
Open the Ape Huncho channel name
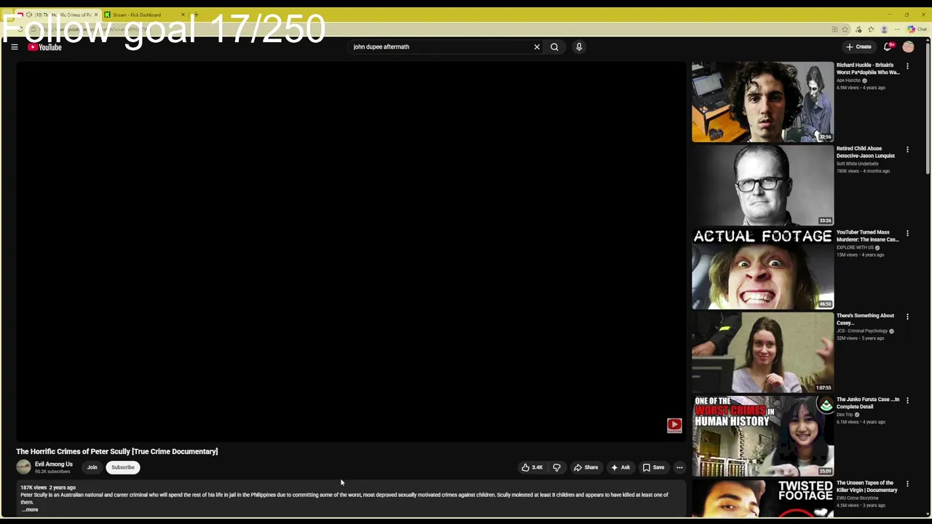pyautogui.click(x=848, y=80)
